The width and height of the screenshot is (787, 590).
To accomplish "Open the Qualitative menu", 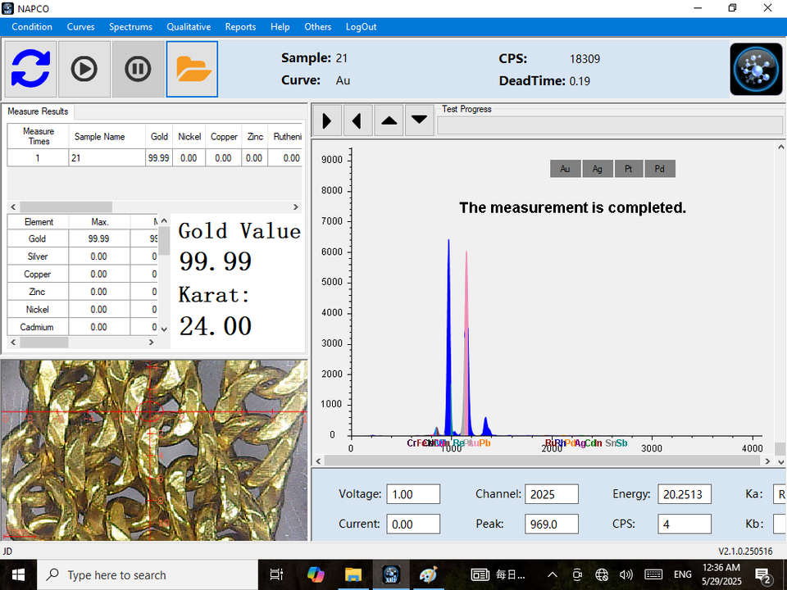I will click(189, 27).
